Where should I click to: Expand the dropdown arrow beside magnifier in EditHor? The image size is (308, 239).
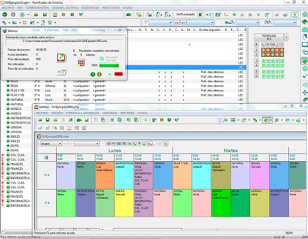282,120
